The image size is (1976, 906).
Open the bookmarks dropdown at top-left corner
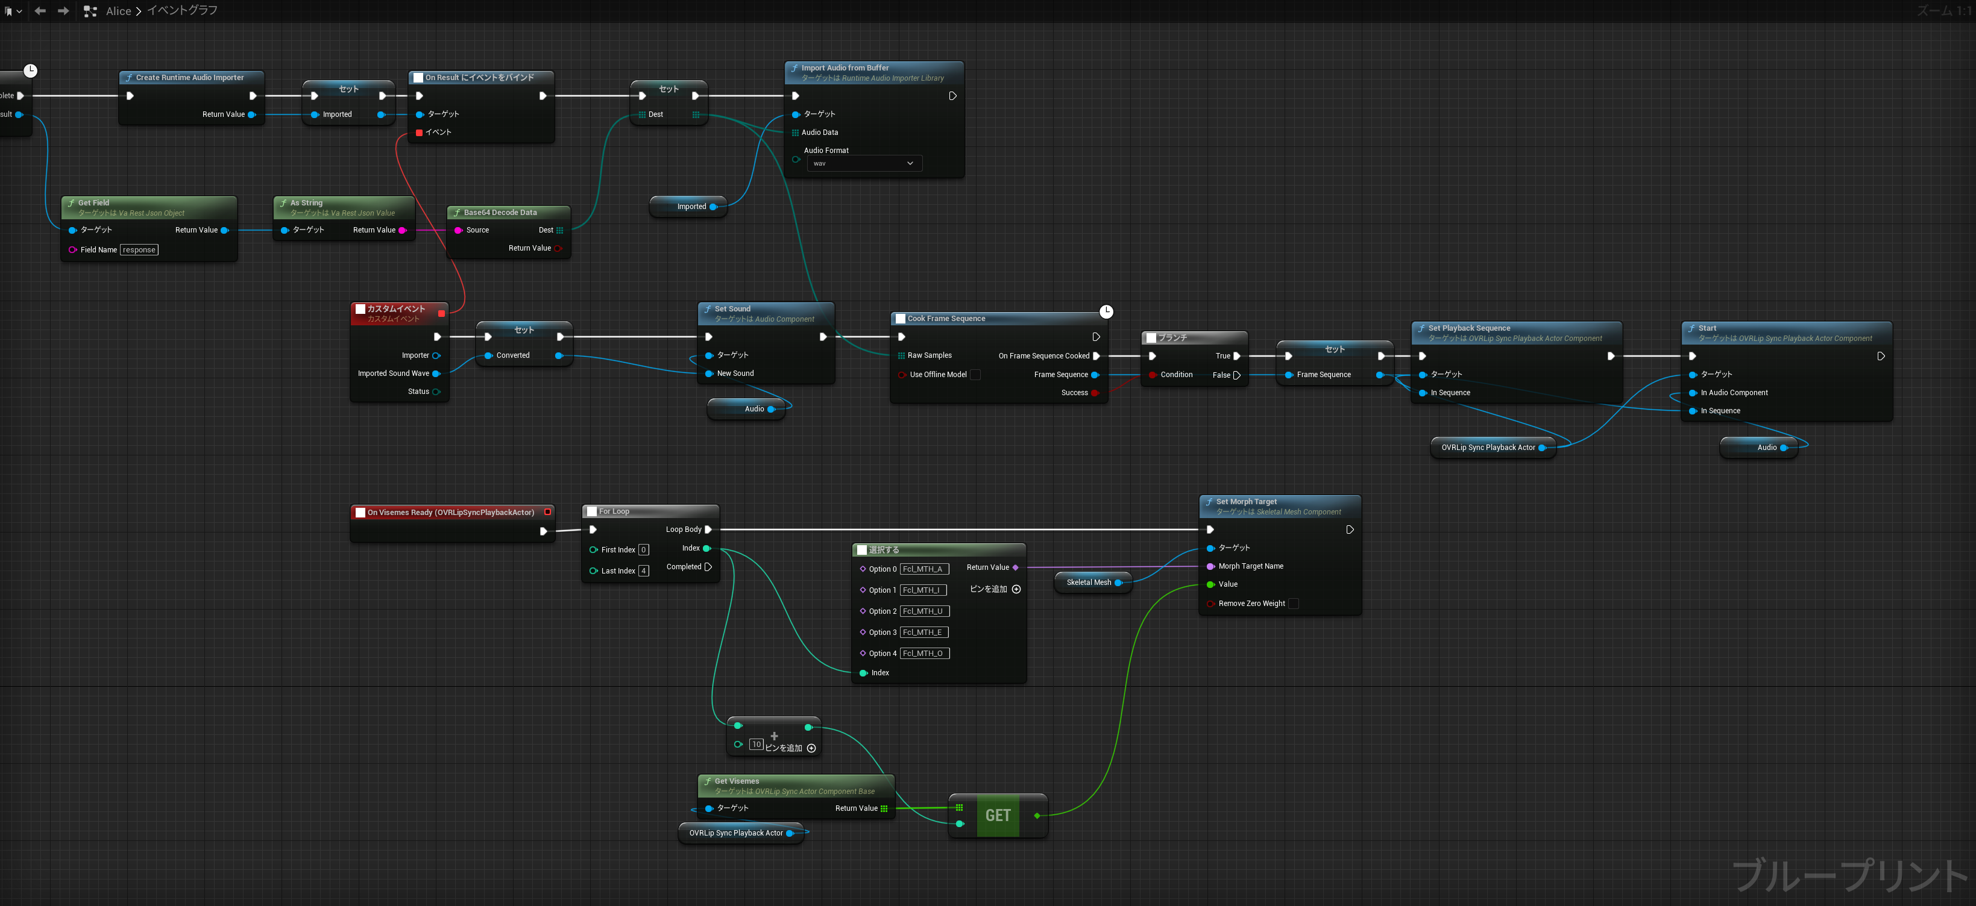pos(13,11)
